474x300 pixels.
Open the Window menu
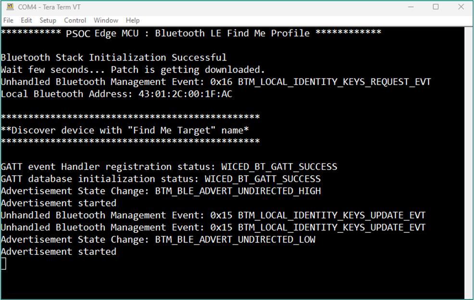tap(106, 20)
